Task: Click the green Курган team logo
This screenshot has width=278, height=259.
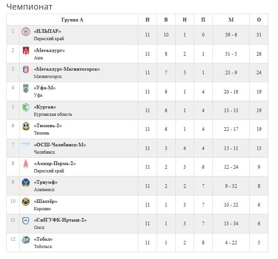Action: [x=26, y=108]
